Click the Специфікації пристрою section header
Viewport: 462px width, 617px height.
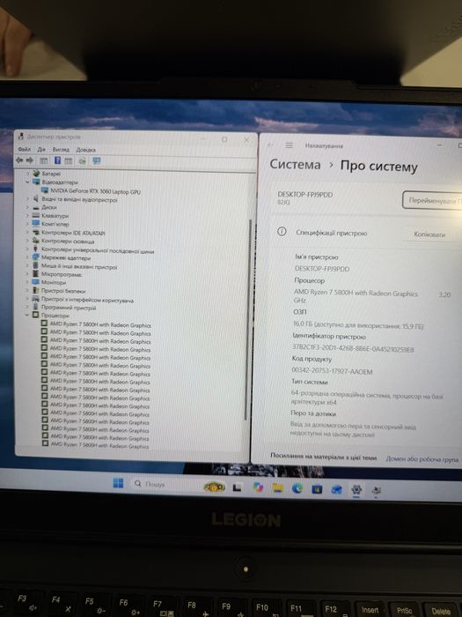click(x=331, y=233)
